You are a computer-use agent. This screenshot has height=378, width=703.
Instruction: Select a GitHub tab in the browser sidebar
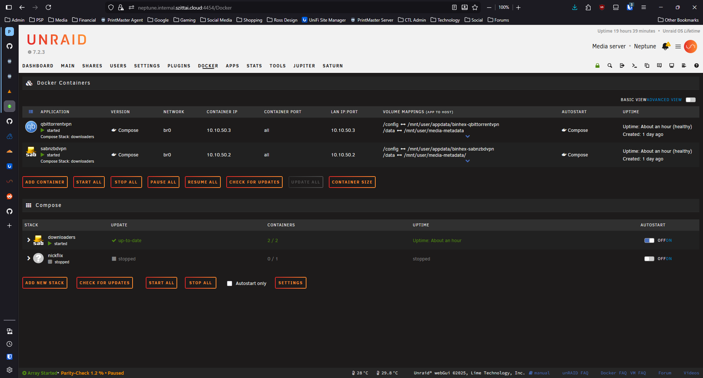point(10,46)
